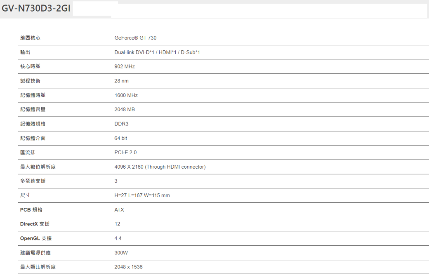Select the 1600 MHz memory clock value
The width and height of the screenshot is (429, 275).
(x=126, y=95)
